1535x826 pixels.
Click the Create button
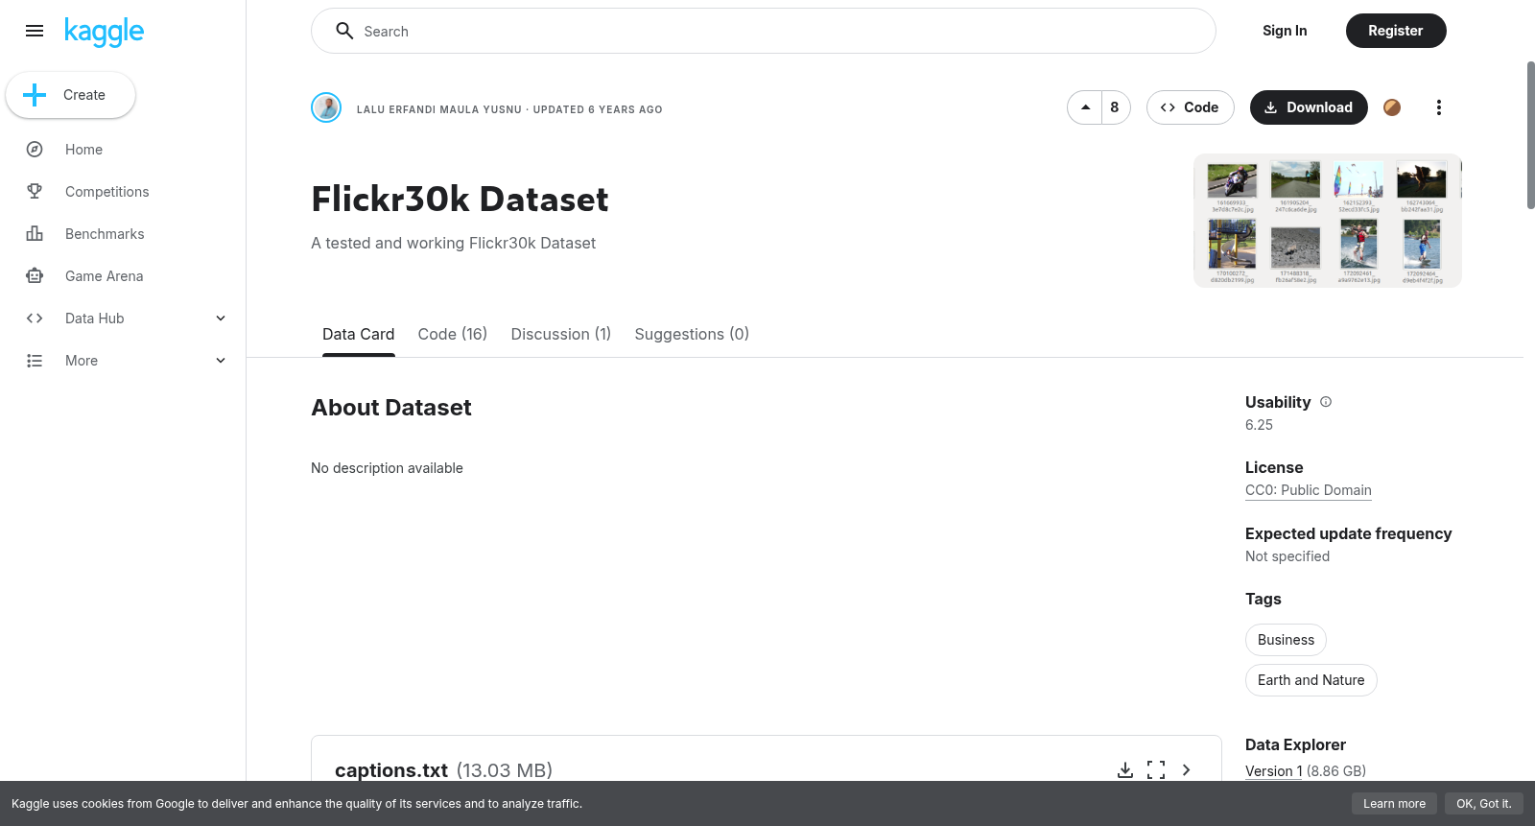click(71, 95)
